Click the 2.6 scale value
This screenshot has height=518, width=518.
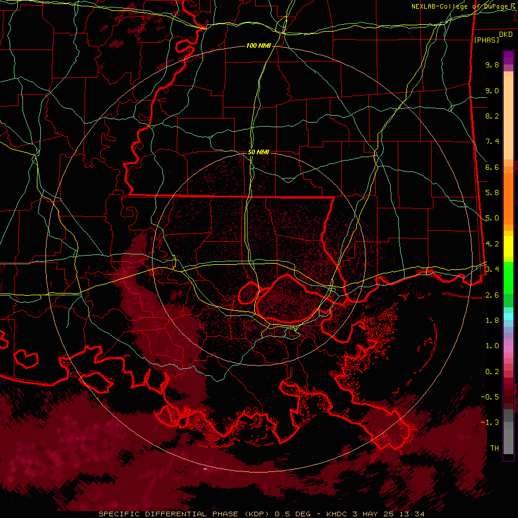pyautogui.click(x=492, y=295)
